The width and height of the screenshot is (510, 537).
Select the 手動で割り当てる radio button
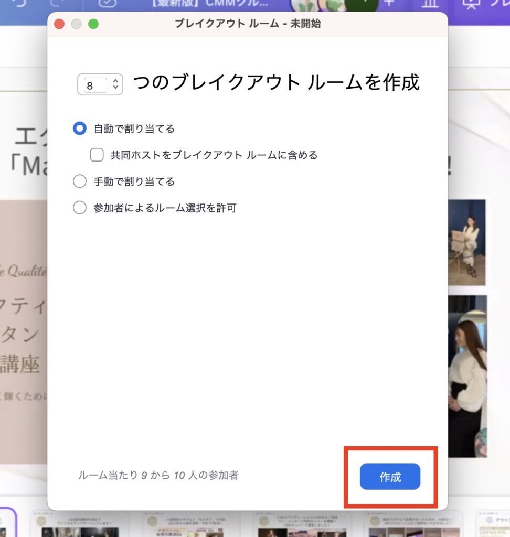pyautogui.click(x=80, y=181)
